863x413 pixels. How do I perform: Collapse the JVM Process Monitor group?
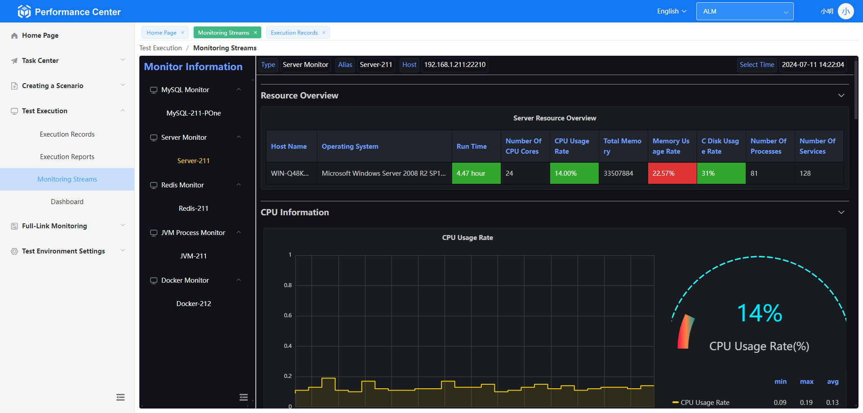pyautogui.click(x=239, y=232)
